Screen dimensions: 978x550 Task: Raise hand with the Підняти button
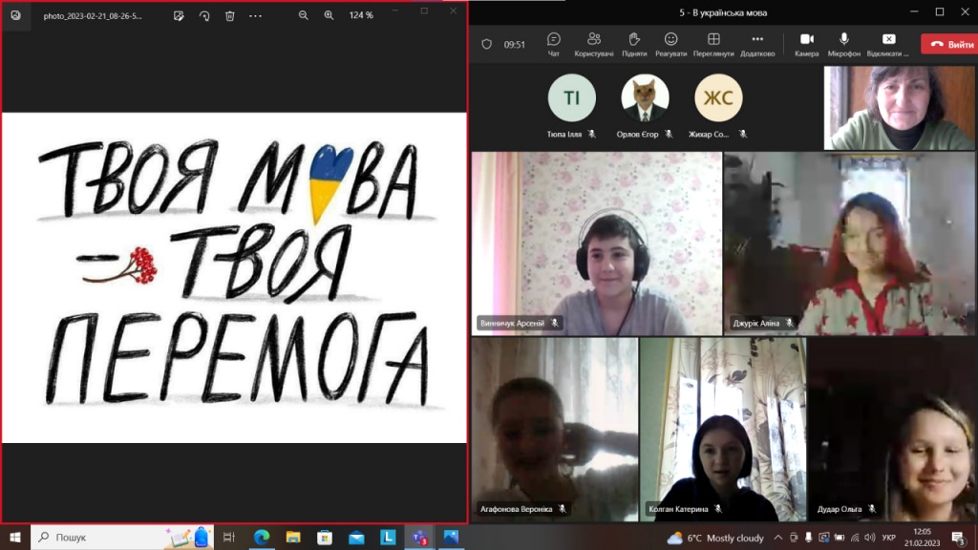click(x=633, y=43)
